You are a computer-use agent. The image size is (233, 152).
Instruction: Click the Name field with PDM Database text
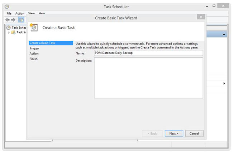pos(148,53)
